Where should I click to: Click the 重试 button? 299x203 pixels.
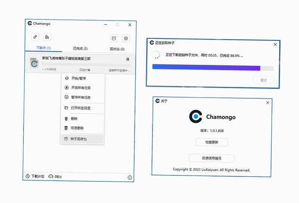[x=263, y=80]
